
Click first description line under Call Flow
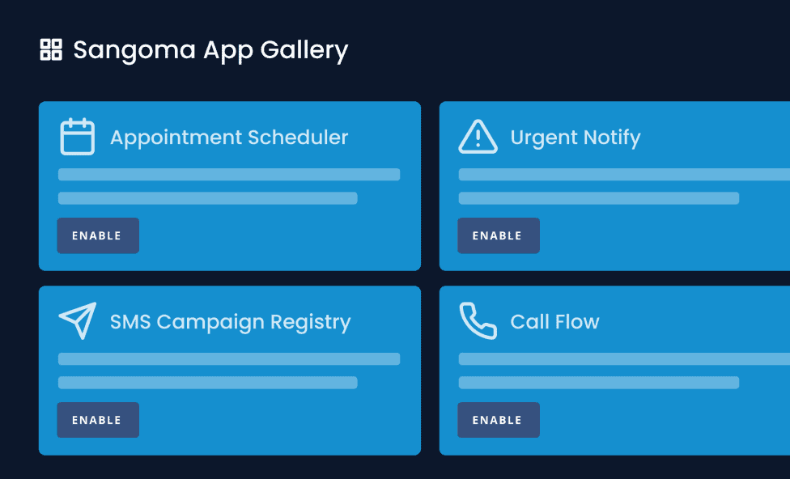tap(623, 359)
